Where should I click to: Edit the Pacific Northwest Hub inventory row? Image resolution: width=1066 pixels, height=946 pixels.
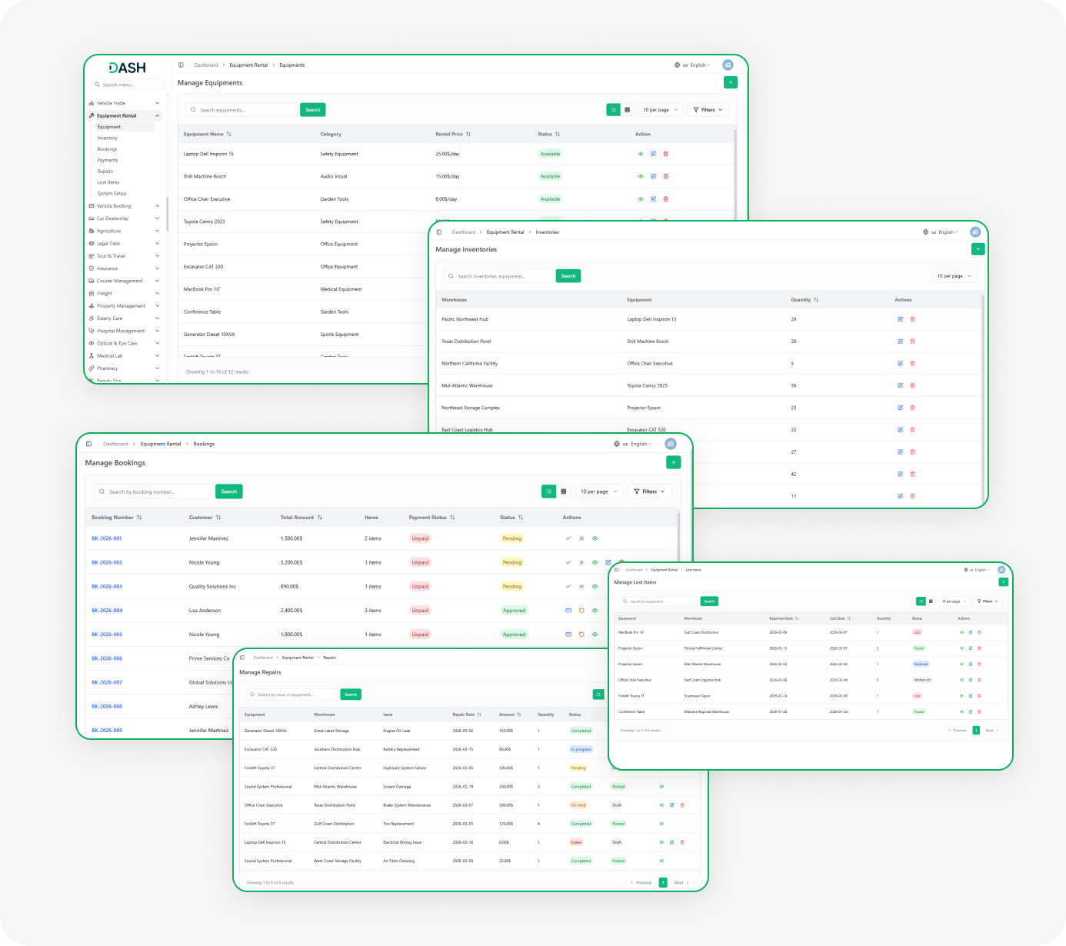click(900, 319)
